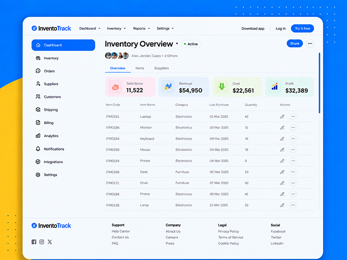This screenshot has height=260, width=347.
Task: Open Terms of Service footer link
Action: [x=230, y=237]
